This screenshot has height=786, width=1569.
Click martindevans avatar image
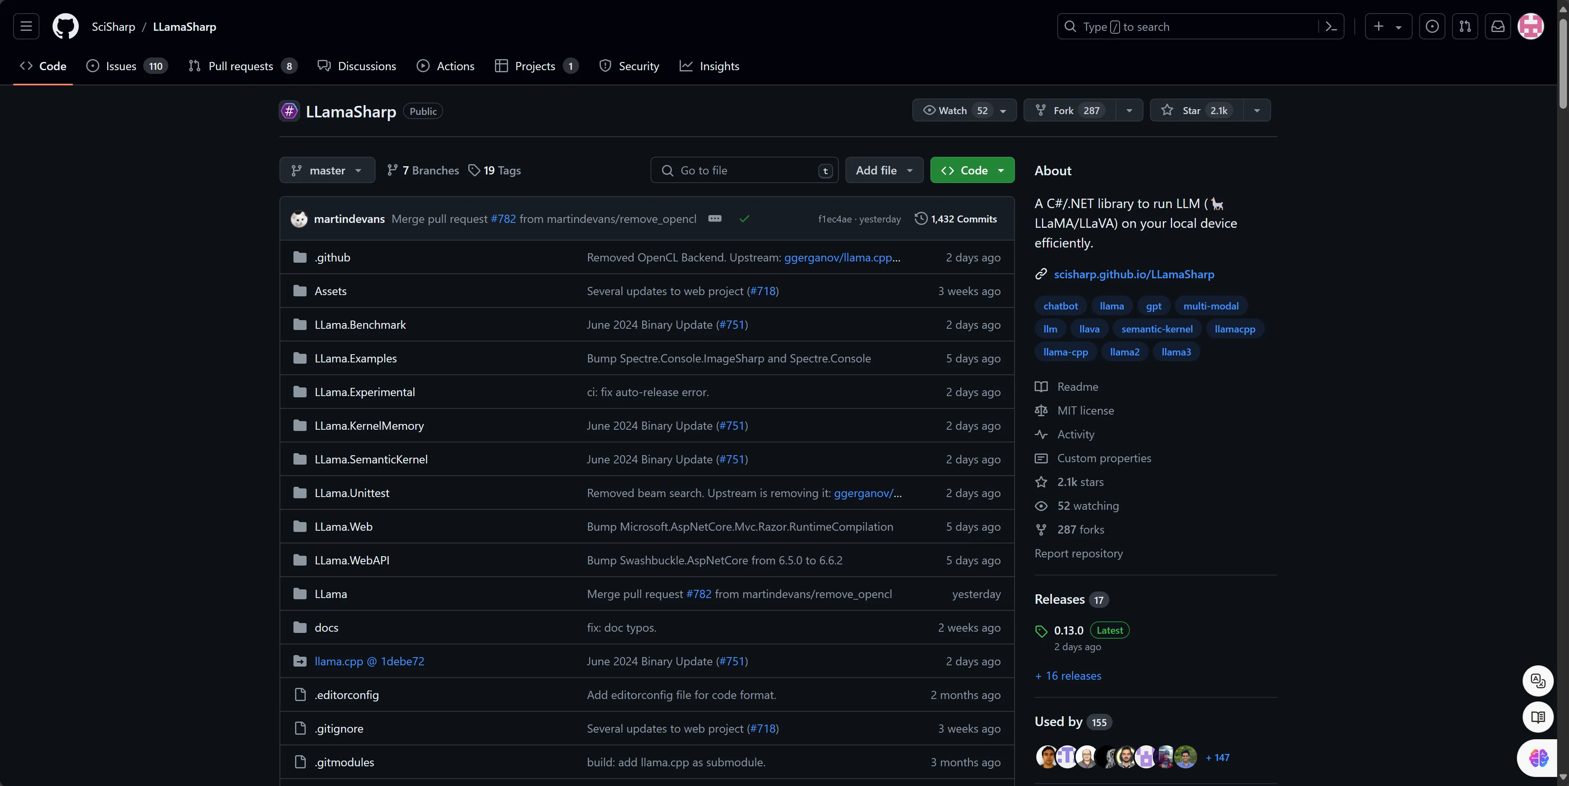[x=299, y=219]
